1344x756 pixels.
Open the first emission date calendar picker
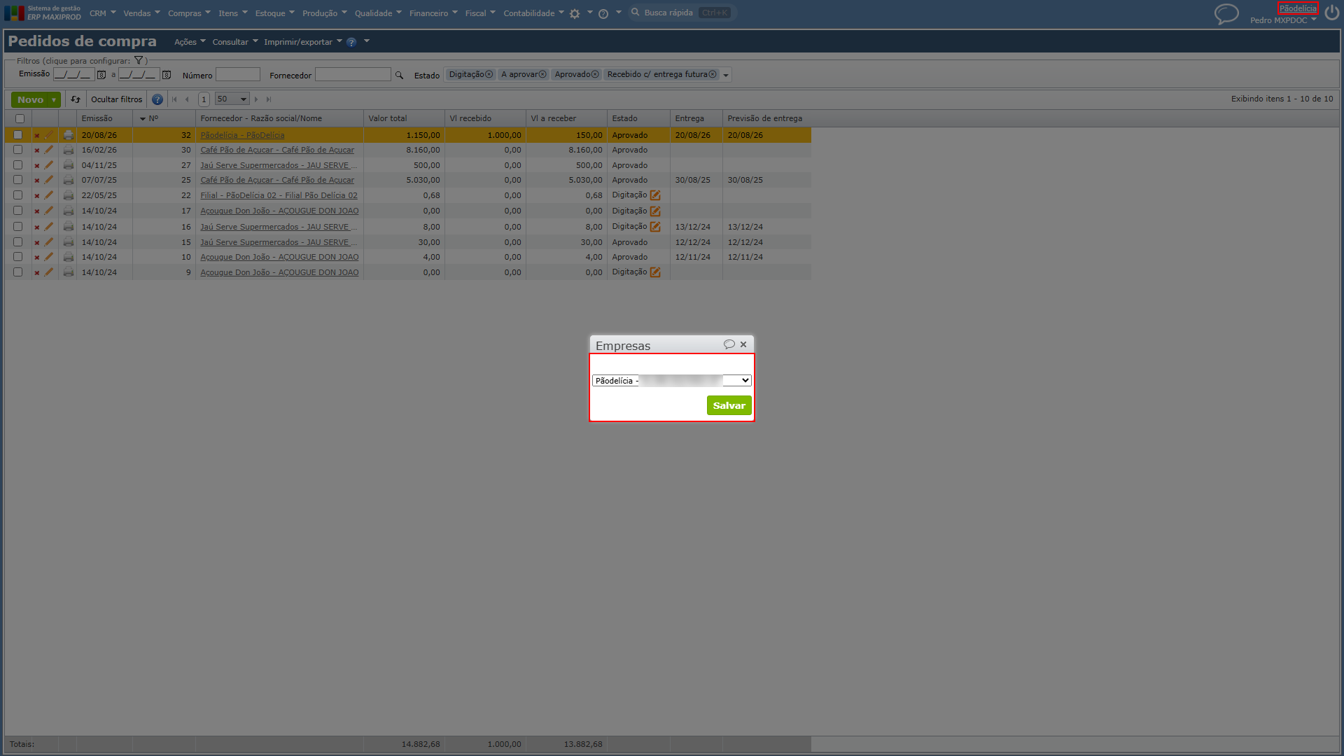pos(101,74)
